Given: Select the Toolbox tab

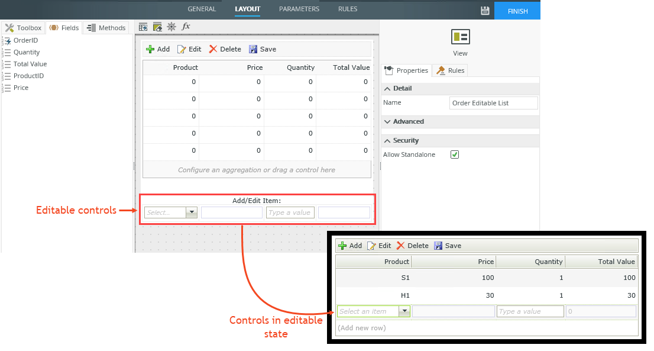Looking at the screenshot, I should point(24,28).
